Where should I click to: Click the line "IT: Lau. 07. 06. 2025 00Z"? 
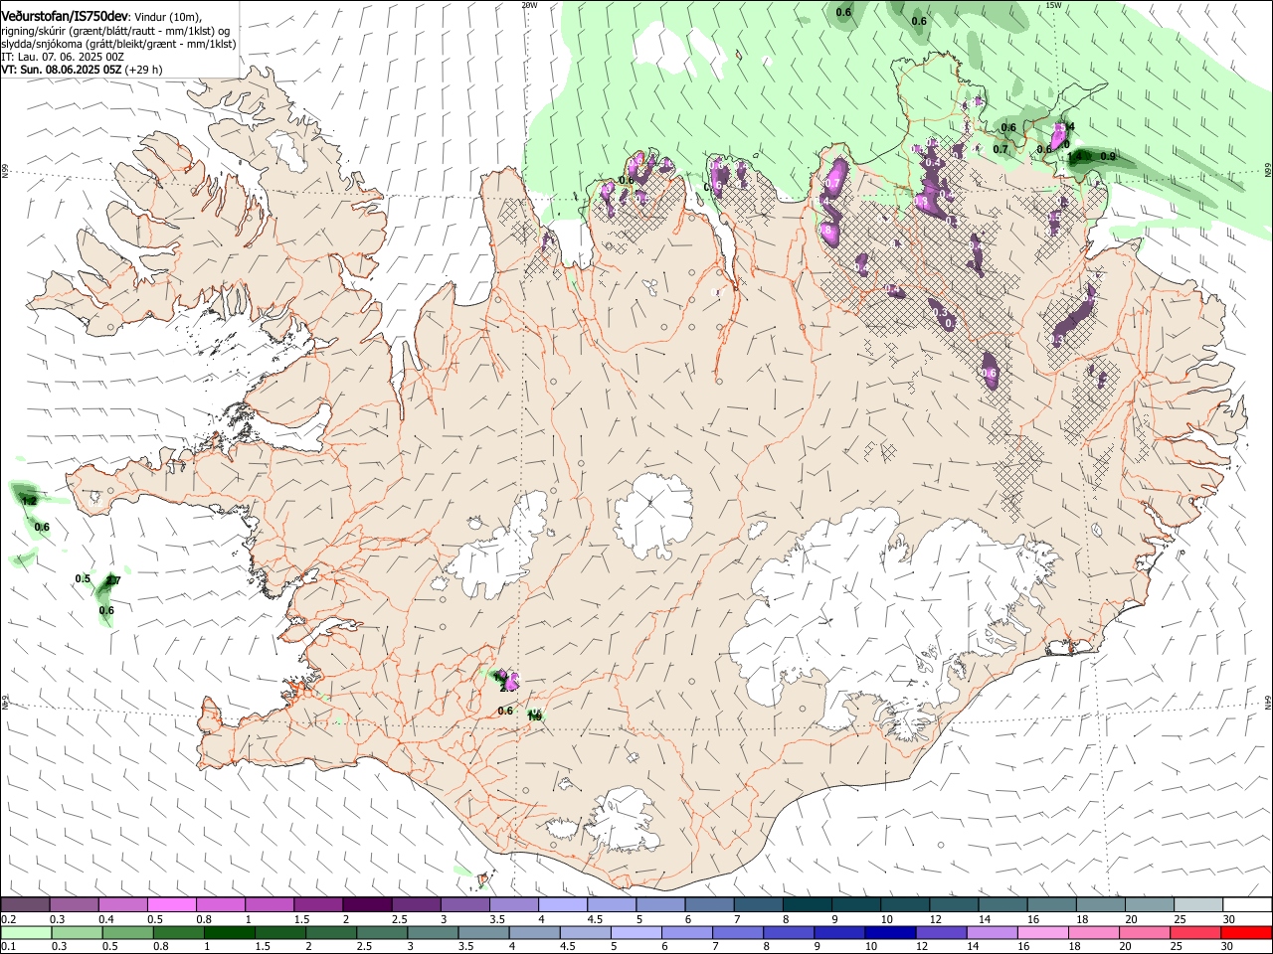[63, 57]
